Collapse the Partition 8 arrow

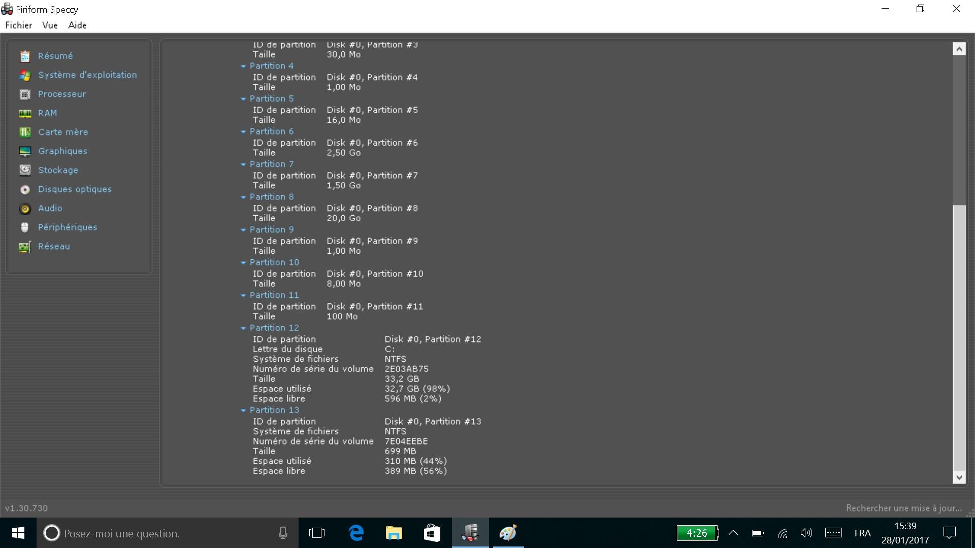(243, 197)
